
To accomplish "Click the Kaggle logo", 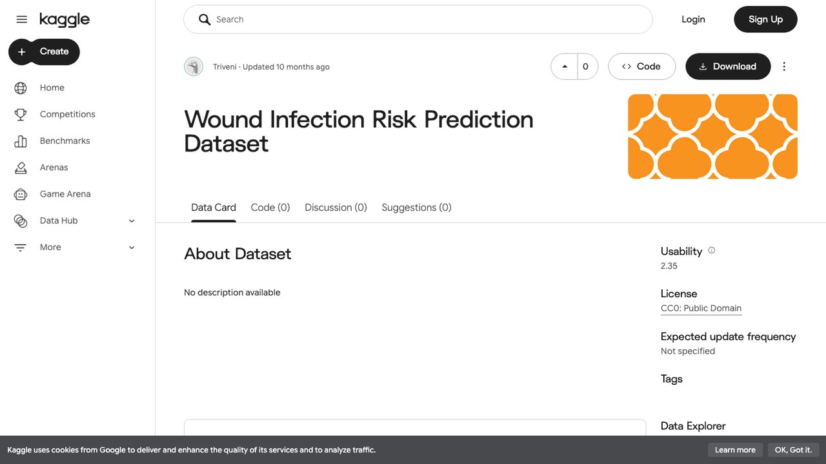I will tap(65, 20).
